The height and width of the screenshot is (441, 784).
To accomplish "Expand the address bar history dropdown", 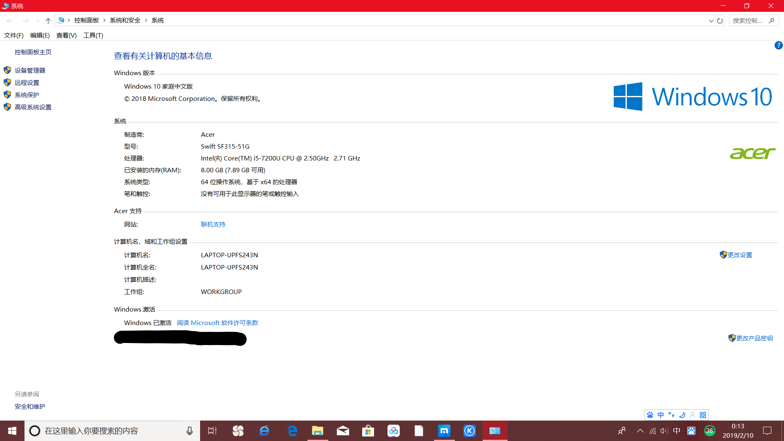I will (711, 20).
